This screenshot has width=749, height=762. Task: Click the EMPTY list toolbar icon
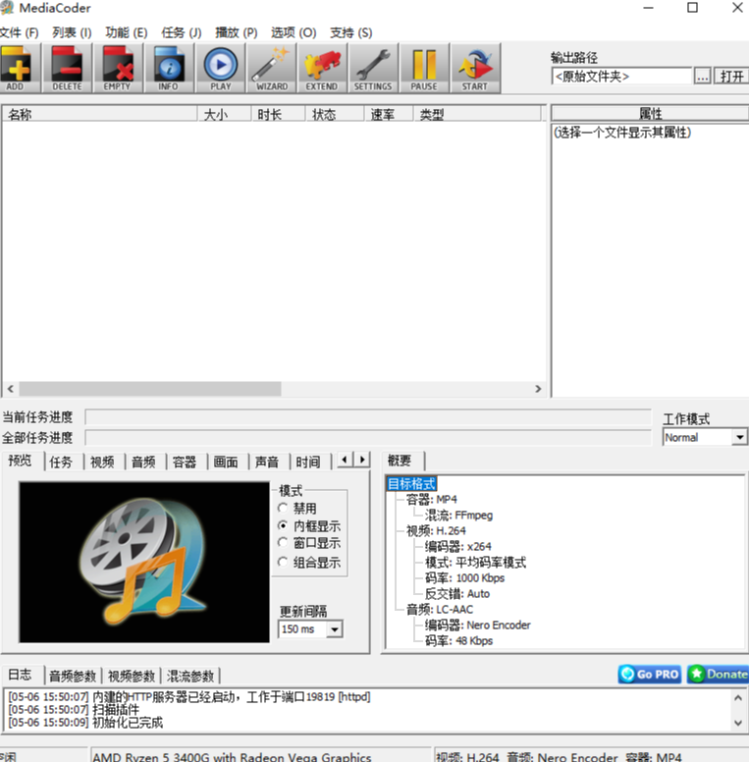point(118,68)
